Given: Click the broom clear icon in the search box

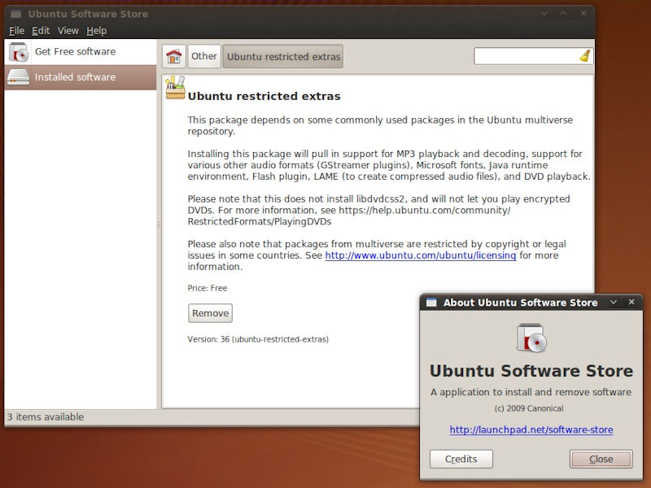Looking at the screenshot, I should (584, 56).
